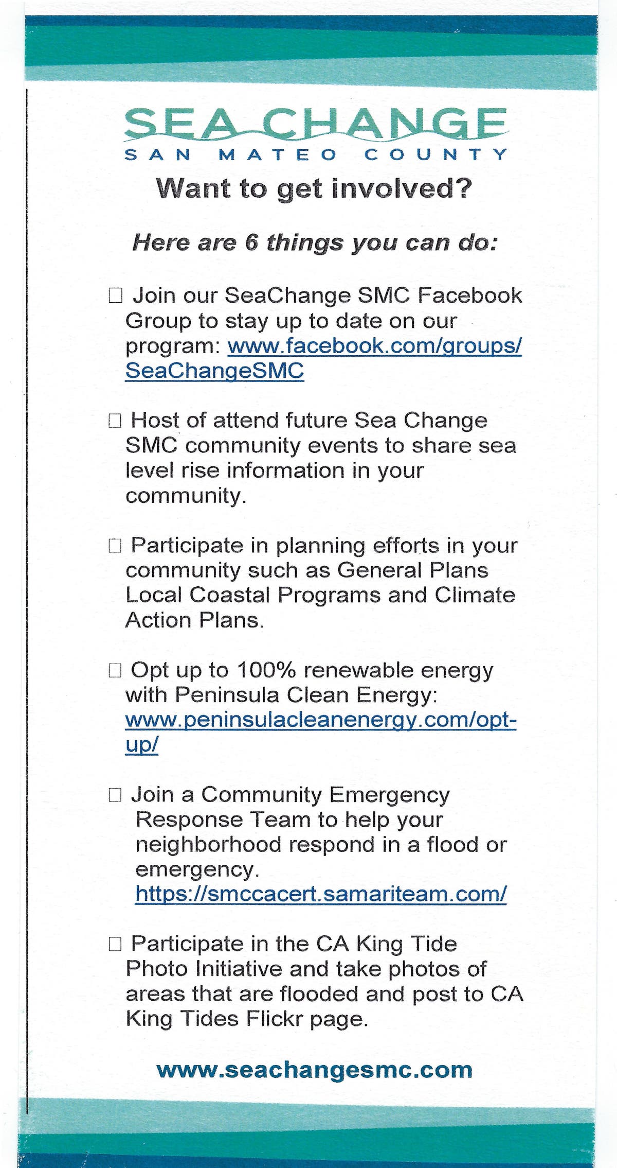Click the SeaChangeSMC link text
617x1168 pixels.
coord(214,371)
